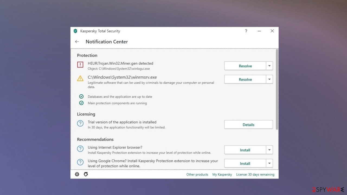Click the Recommendations section heading
Viewport: 347px width, 195px height.
point(95,139)
